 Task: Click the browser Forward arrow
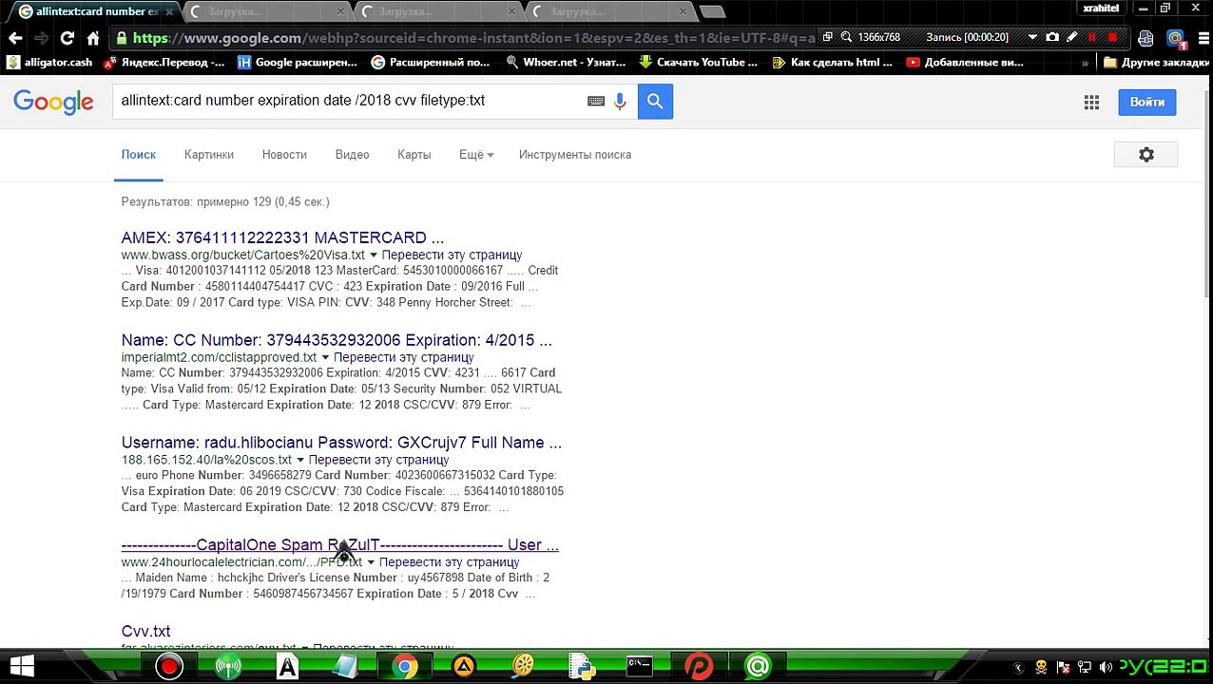point(41,38)
